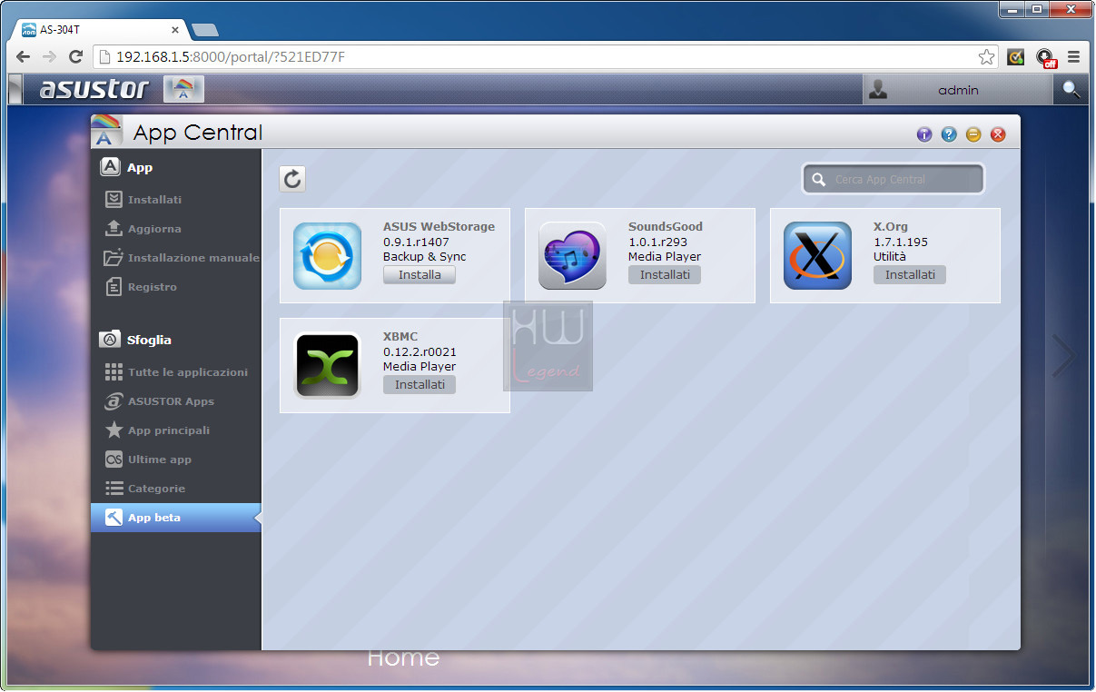Click the App Central taskbar icon
1096x692 pixels.
coord(183,89)
